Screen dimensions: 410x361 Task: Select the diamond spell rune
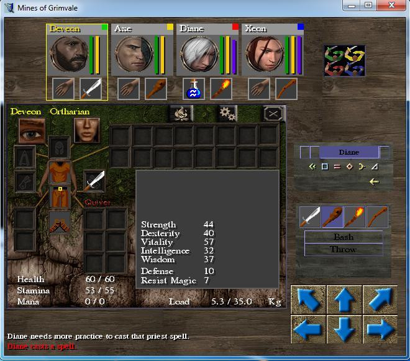tap(350, 167)
